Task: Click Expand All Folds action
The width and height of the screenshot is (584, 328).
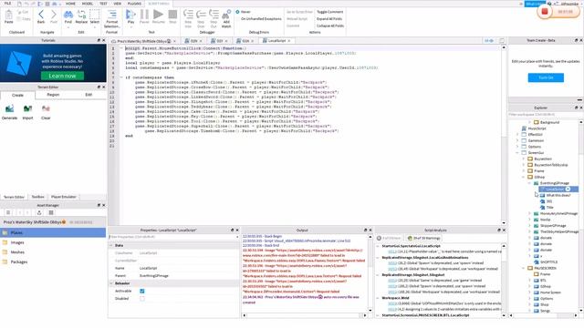Action: pos(329,18)
